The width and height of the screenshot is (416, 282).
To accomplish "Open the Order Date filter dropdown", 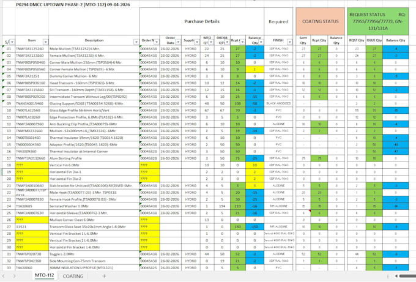I will (x=178, y=42).
